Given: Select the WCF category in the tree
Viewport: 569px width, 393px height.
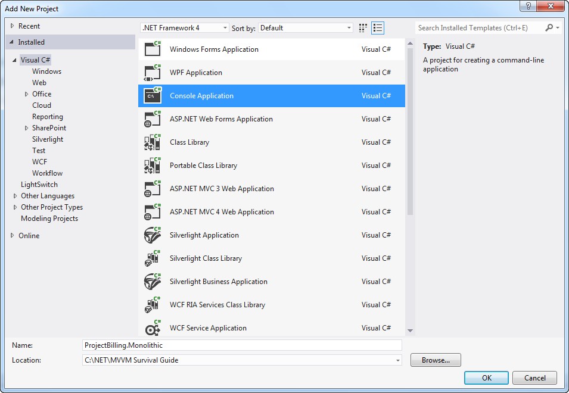Looking at the screenshot, I should pos(39,162).
